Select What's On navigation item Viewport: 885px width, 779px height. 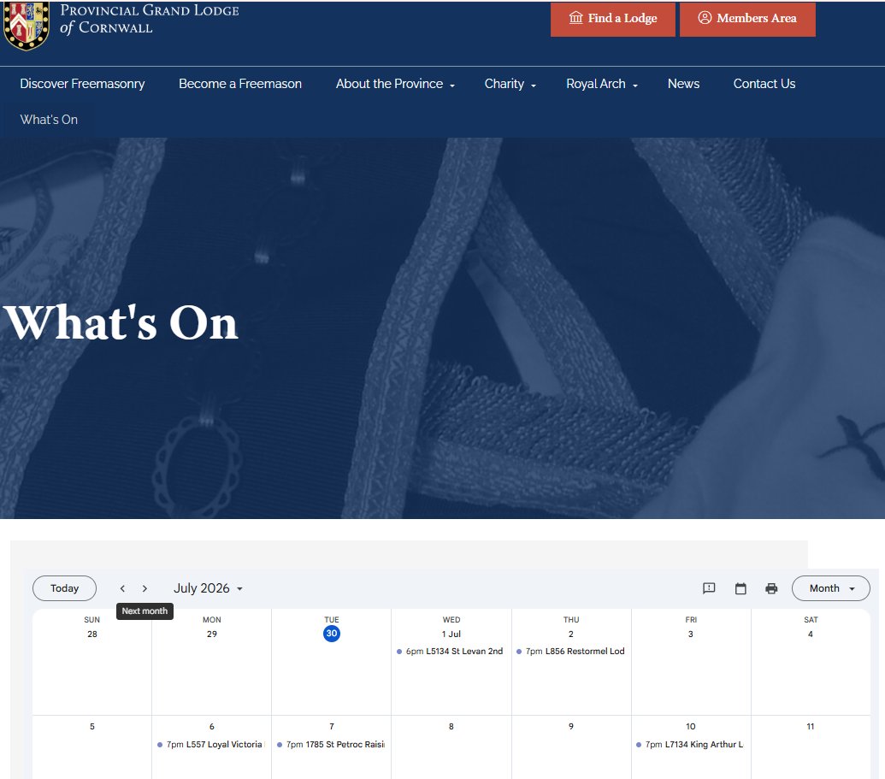tap(49, 120)
